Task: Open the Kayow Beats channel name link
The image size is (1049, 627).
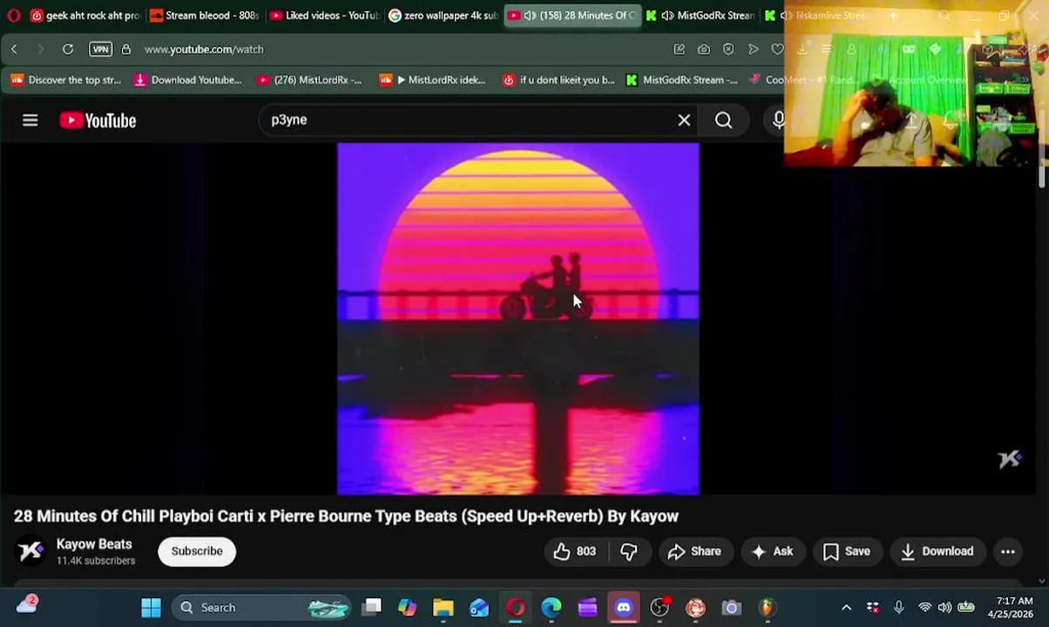Action: tap(94, 544)
